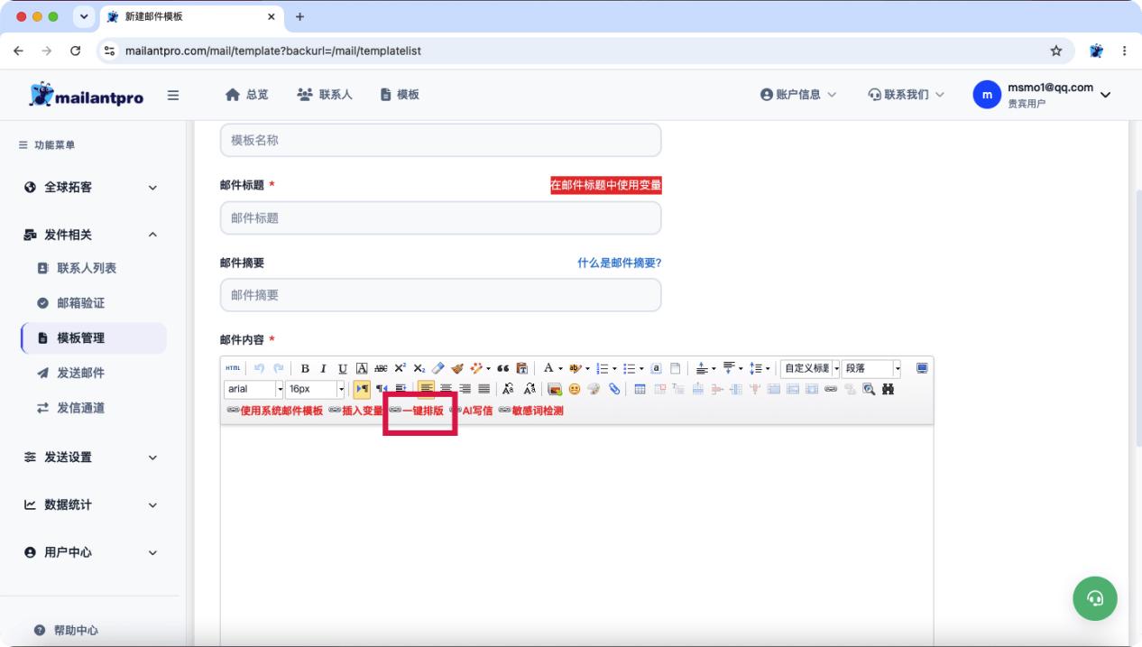1142x647 pixels.
Task: Expand 发送设置 in the sidebar
Action: [x=90, y=457]
